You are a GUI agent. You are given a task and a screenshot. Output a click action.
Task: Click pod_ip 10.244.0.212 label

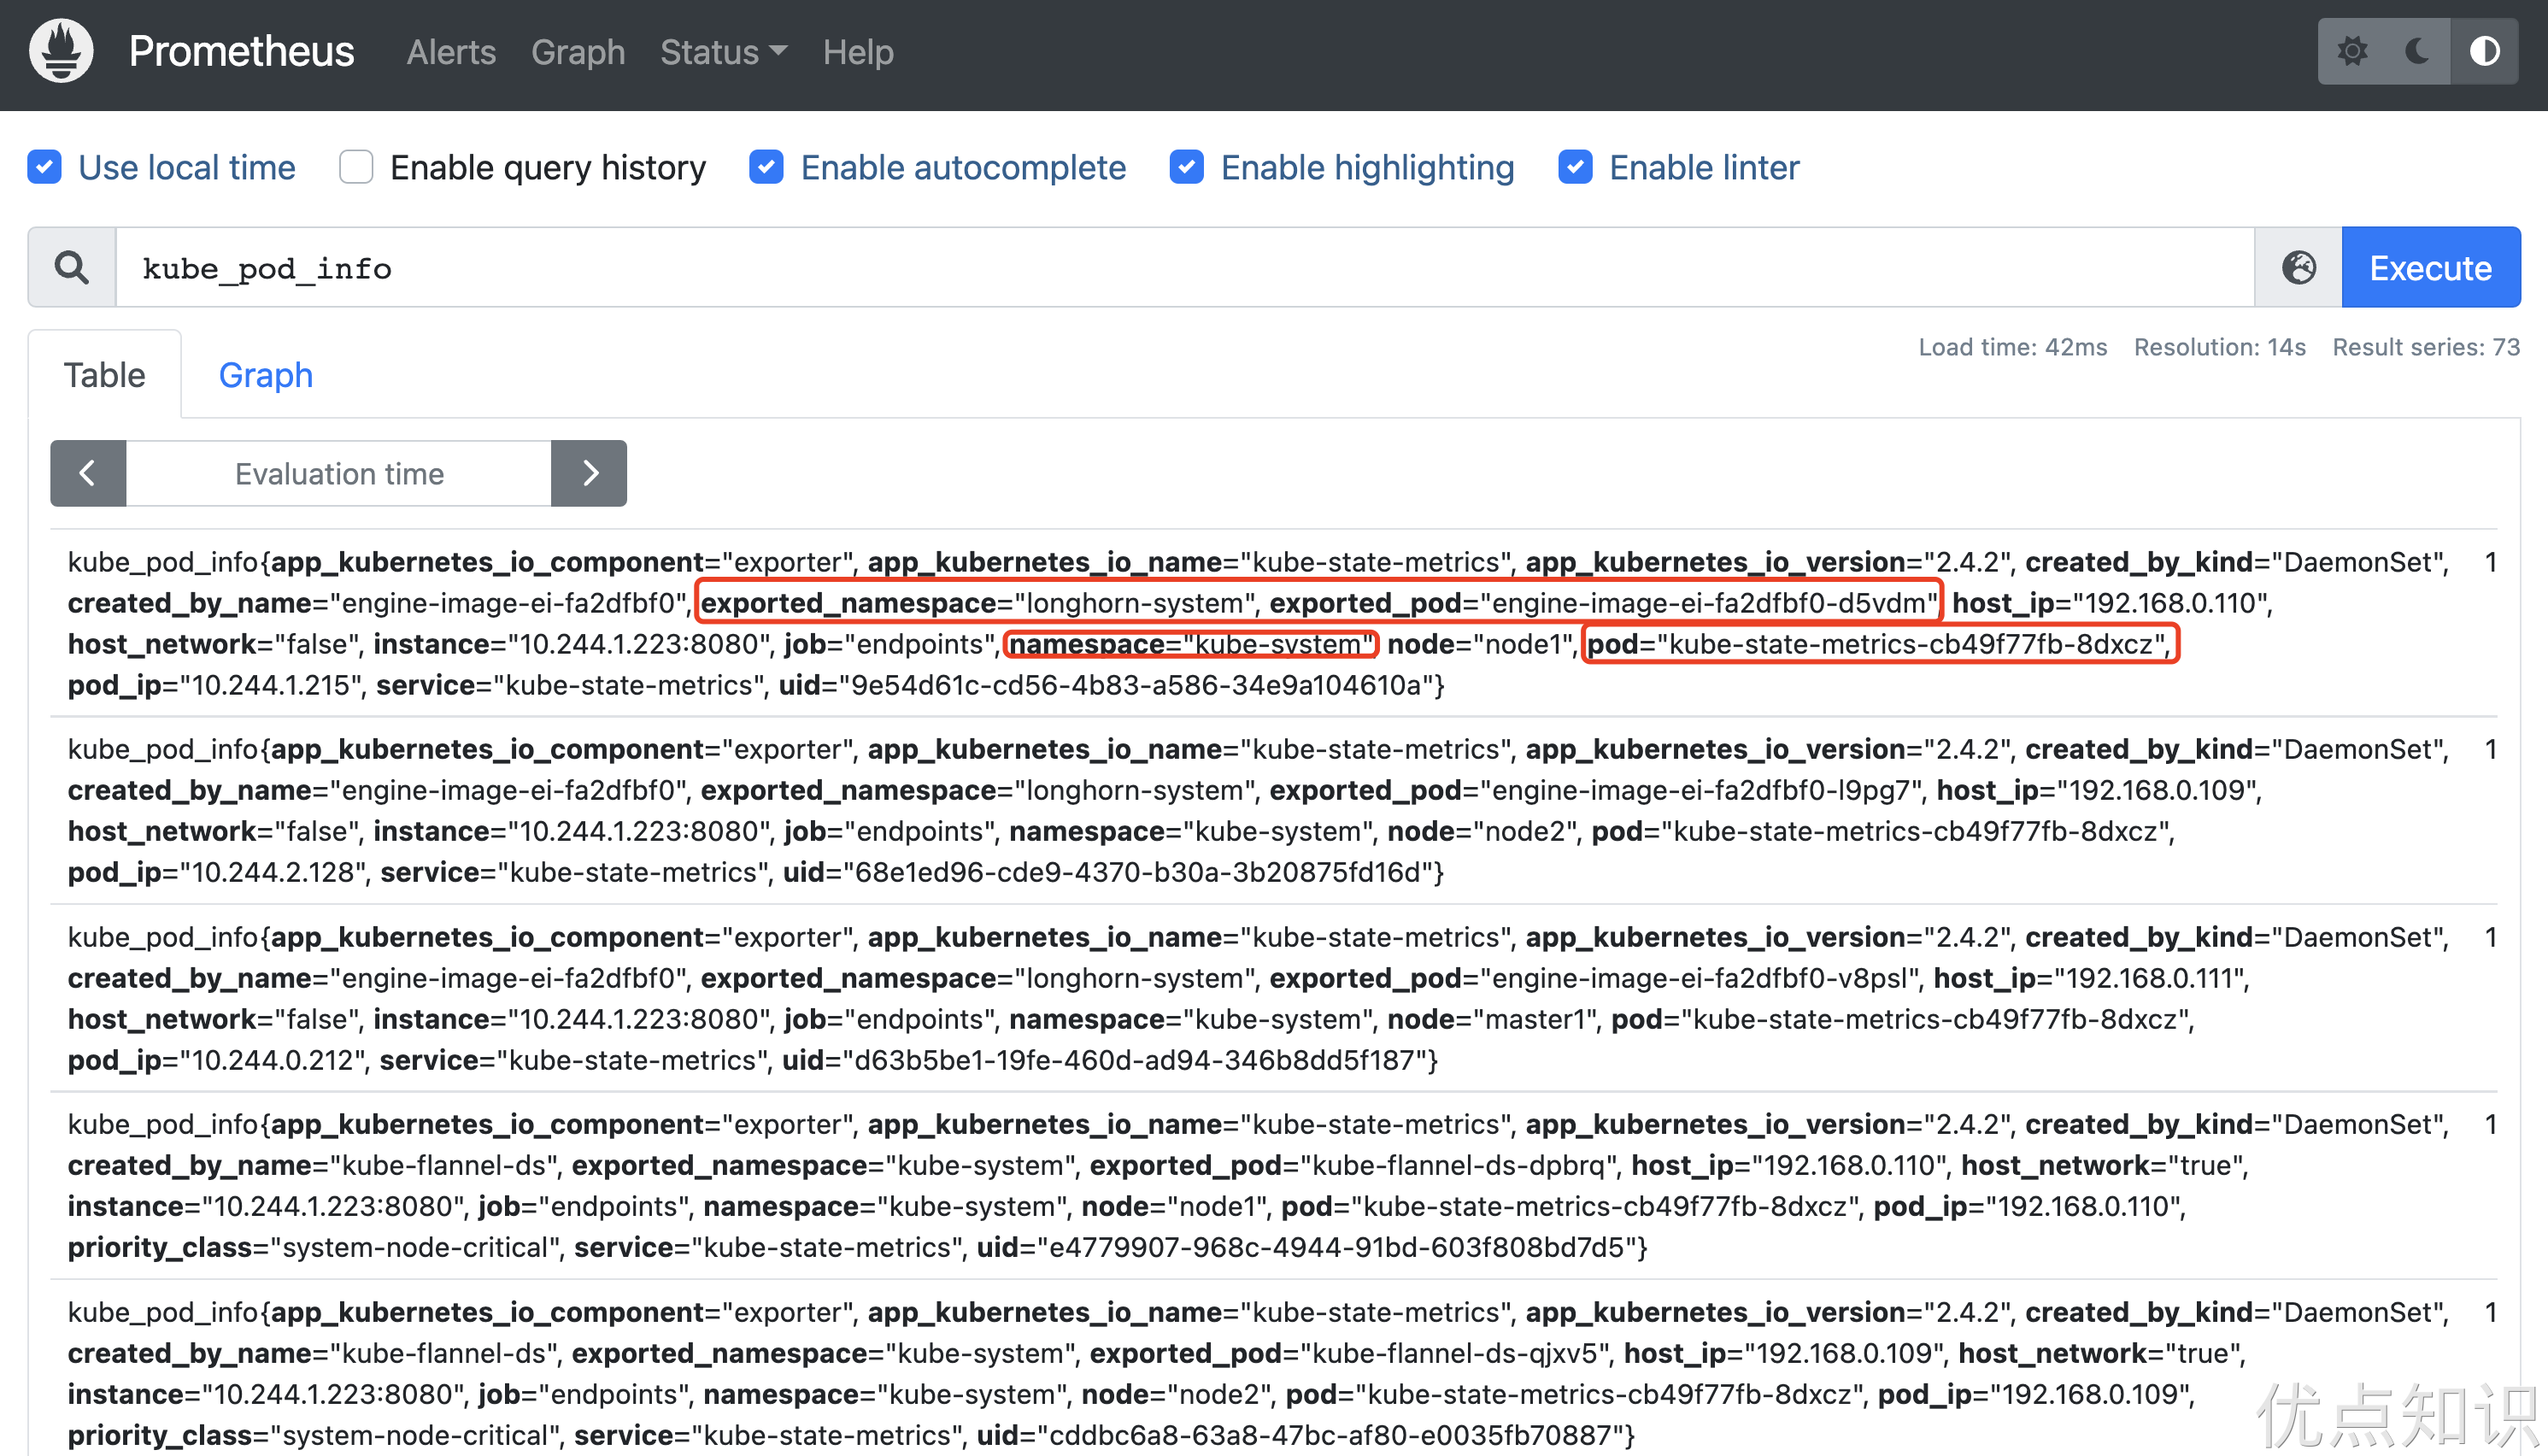217,1060
